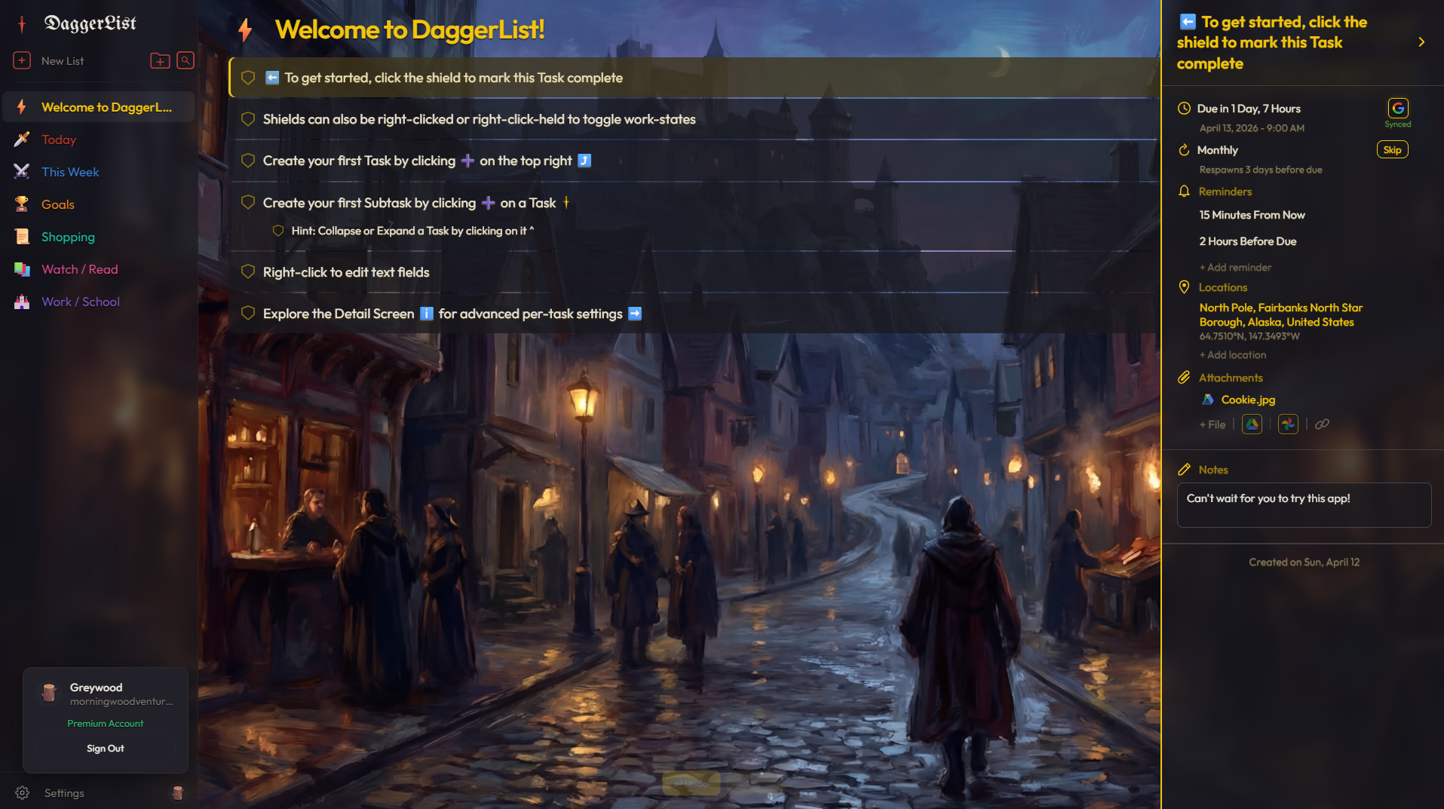This screenshot has height=809, width=1444.
Task: Click the link attachment chain icon
Action: coord(1322,424)
